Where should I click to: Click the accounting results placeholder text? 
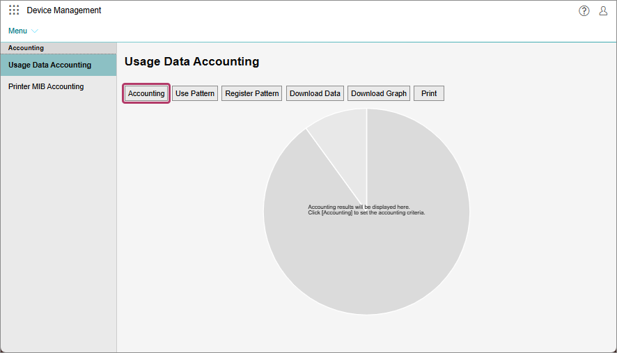pos(366,210)
